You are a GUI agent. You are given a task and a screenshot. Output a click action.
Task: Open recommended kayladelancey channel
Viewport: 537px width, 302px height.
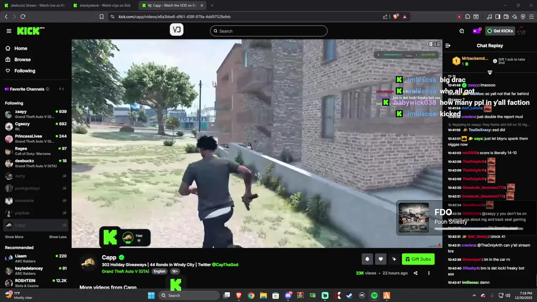tap(36, 271)
